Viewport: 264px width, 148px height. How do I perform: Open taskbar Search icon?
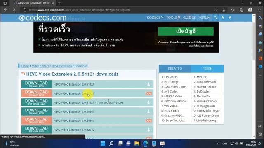(x=111, y=143)
